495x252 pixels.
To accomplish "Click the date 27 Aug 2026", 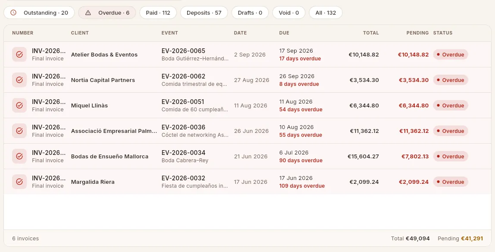I will 252,80.
